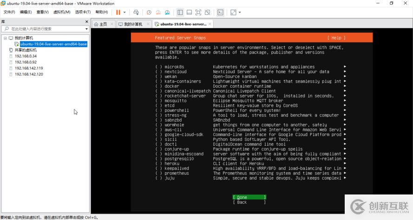Image resolution: width=413 pixels, height=220 pixels.
Task: Expand details arrow for the wekan row
Action: point(345,77)
